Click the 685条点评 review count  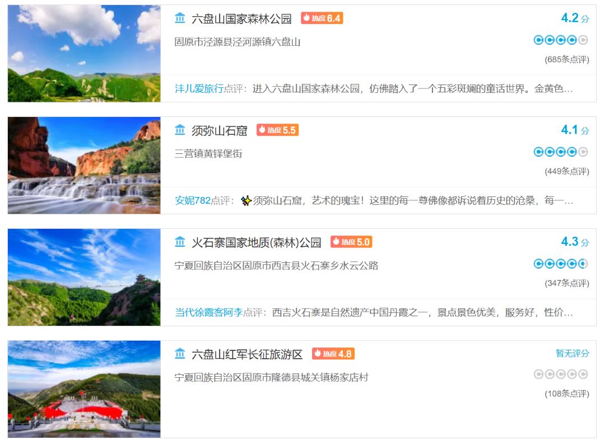point(567,59)
